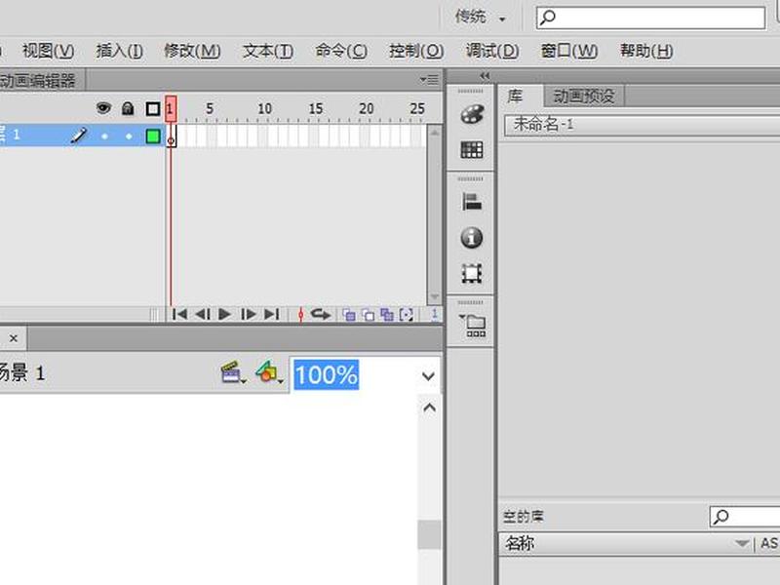Viewport: 780px width, 585px height.
Task: Open the 调试(D) menu
Action: 492,51
